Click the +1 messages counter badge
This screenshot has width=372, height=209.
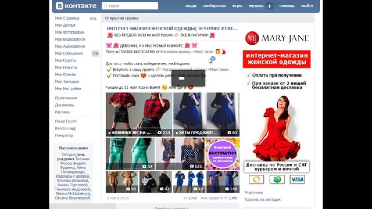coord(95,53)
